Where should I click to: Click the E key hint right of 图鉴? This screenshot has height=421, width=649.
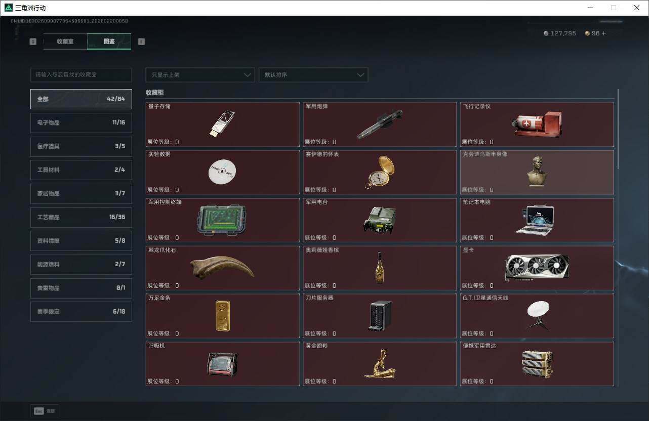click(141, 41)
